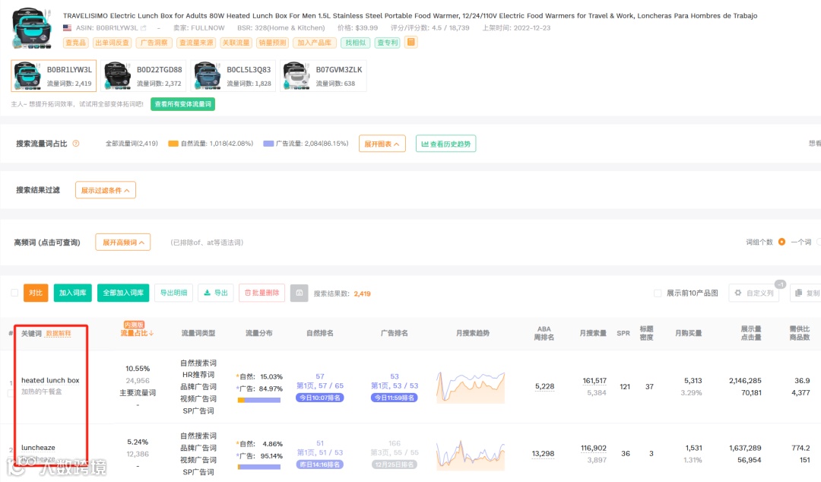Image resolution: width=821 pixels, height=482 pixels.
Task: Click the 内测版 badge above 流量占比
Action: click(x=134, y=325)
